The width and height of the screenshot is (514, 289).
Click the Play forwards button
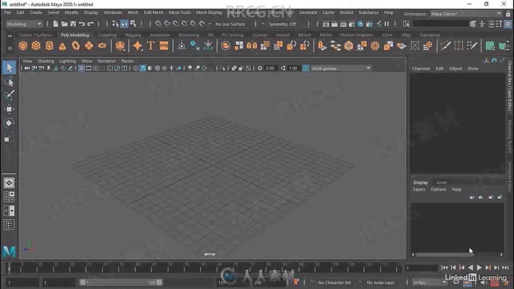(479, 268)
